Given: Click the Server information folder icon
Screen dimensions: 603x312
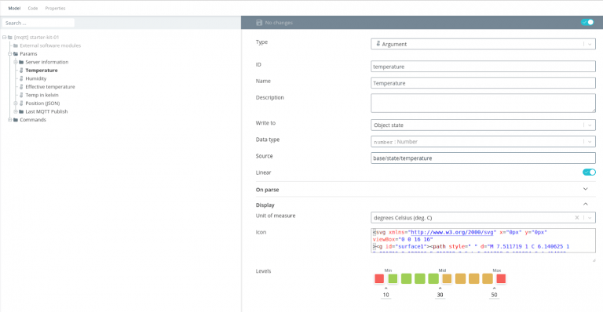Looking at the screenshot, I should [21, 62].
